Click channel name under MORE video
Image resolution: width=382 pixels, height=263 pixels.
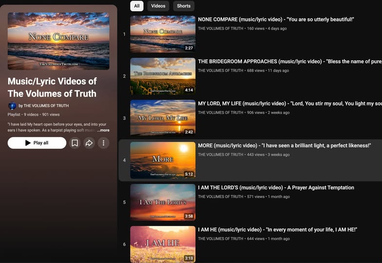220,155
